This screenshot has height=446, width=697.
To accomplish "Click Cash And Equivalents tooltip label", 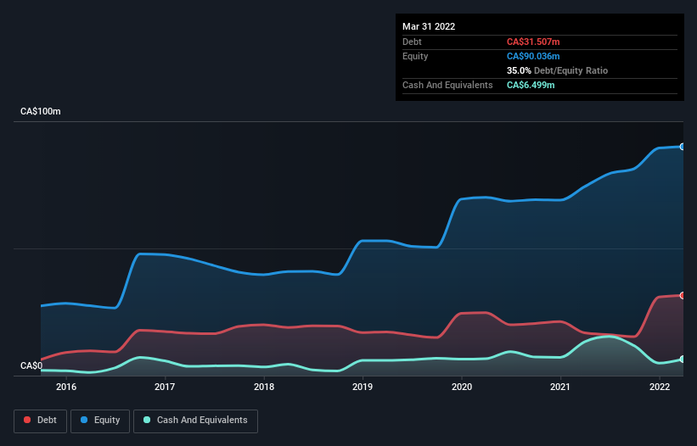I will [447, 85].
